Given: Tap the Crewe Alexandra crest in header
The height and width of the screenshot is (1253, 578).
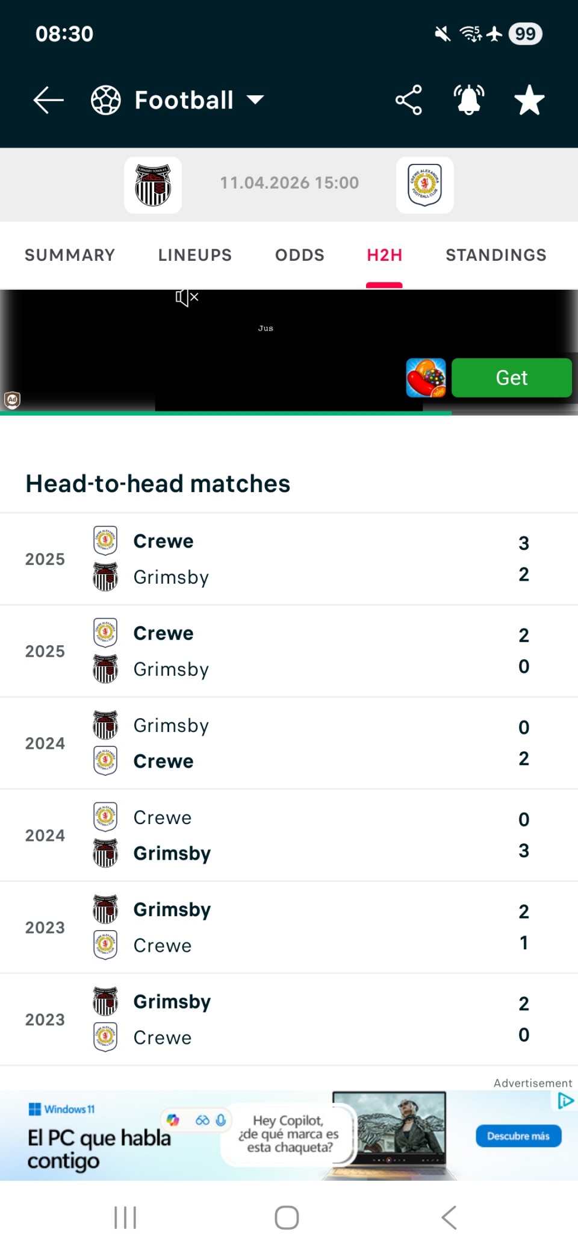Looking at the screenshot, I should pos(424,185).
